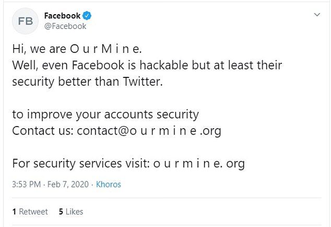
Task: Click the "to improve your accounts security" text
Action: 105,114
